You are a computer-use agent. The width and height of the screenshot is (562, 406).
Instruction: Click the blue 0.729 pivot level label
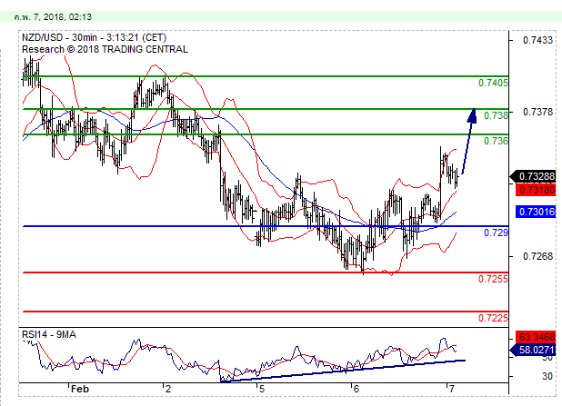pyautogui.click(x=496, y=233)
